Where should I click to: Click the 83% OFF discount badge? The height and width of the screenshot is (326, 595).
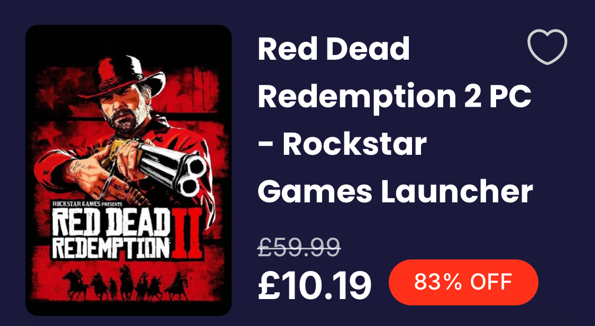click(x=463, y=282)
